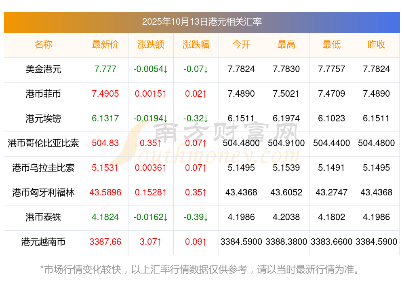This screenshot has height=282, width=404.
Task: Click latest price 7.4905 for 港币菲币
Action: tap(105, 93)
